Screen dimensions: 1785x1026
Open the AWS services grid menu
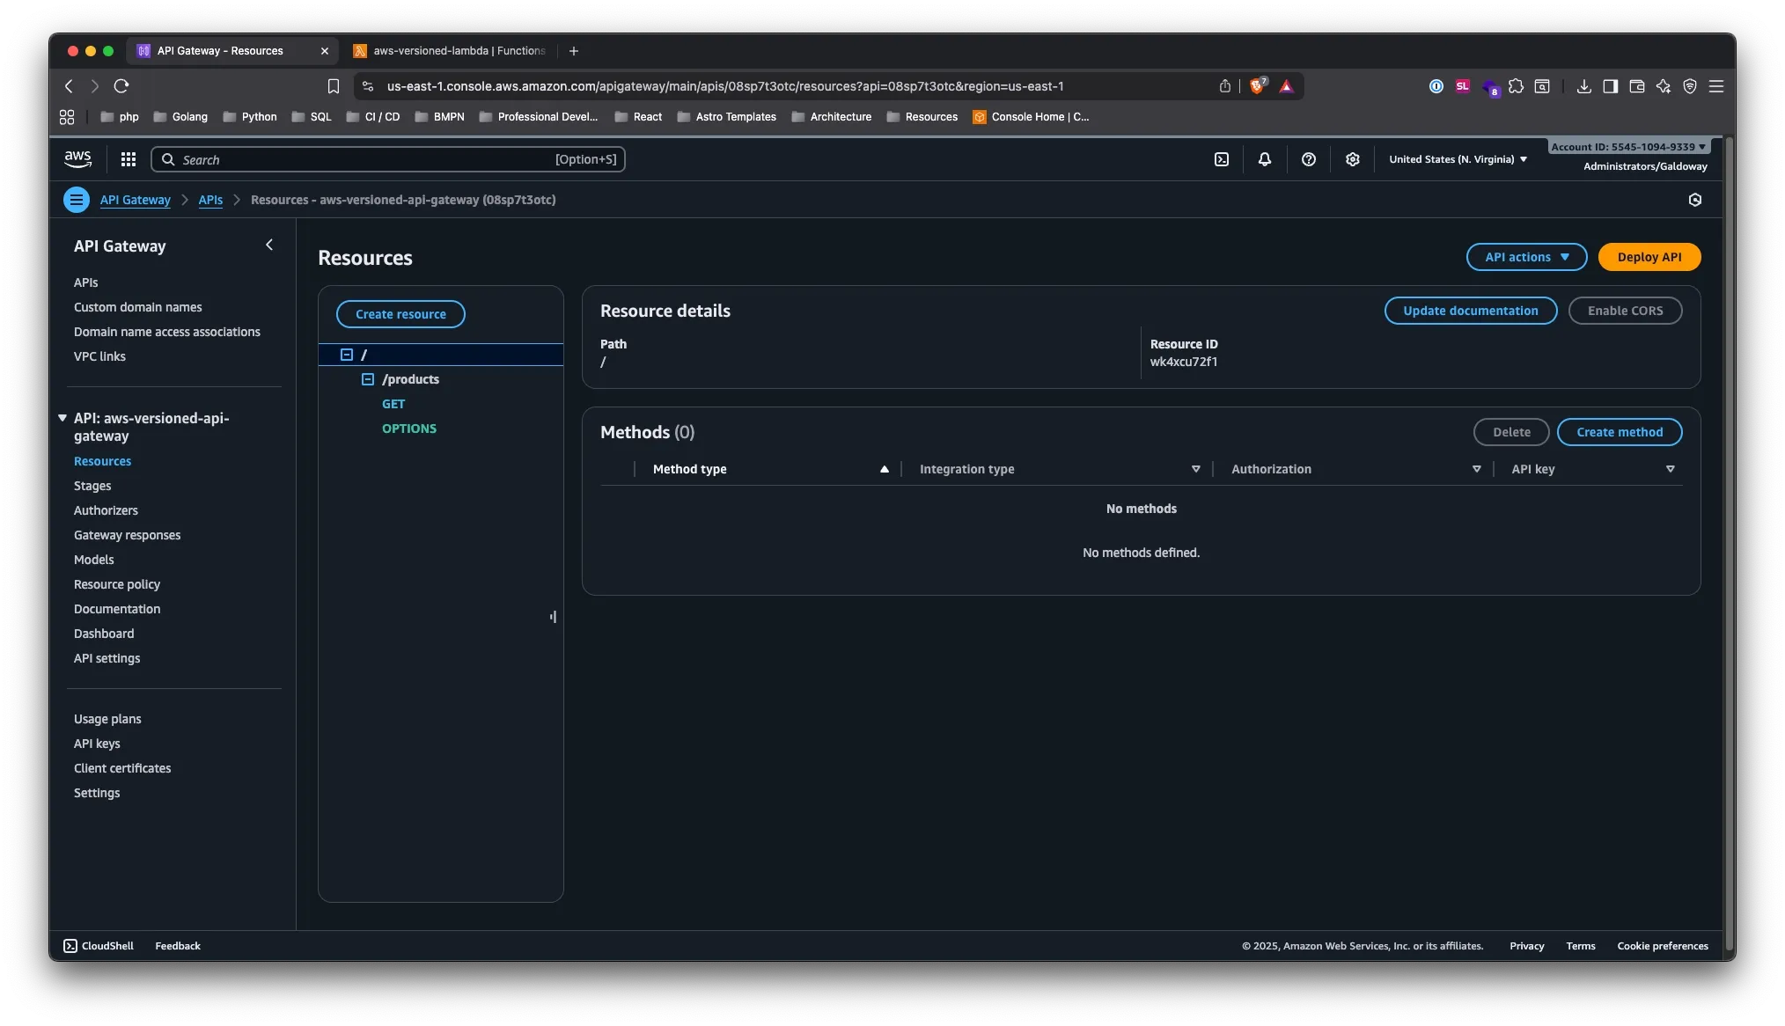point(129,159)
